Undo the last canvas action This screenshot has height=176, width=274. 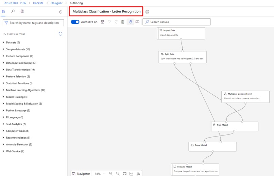pos(109,22)
